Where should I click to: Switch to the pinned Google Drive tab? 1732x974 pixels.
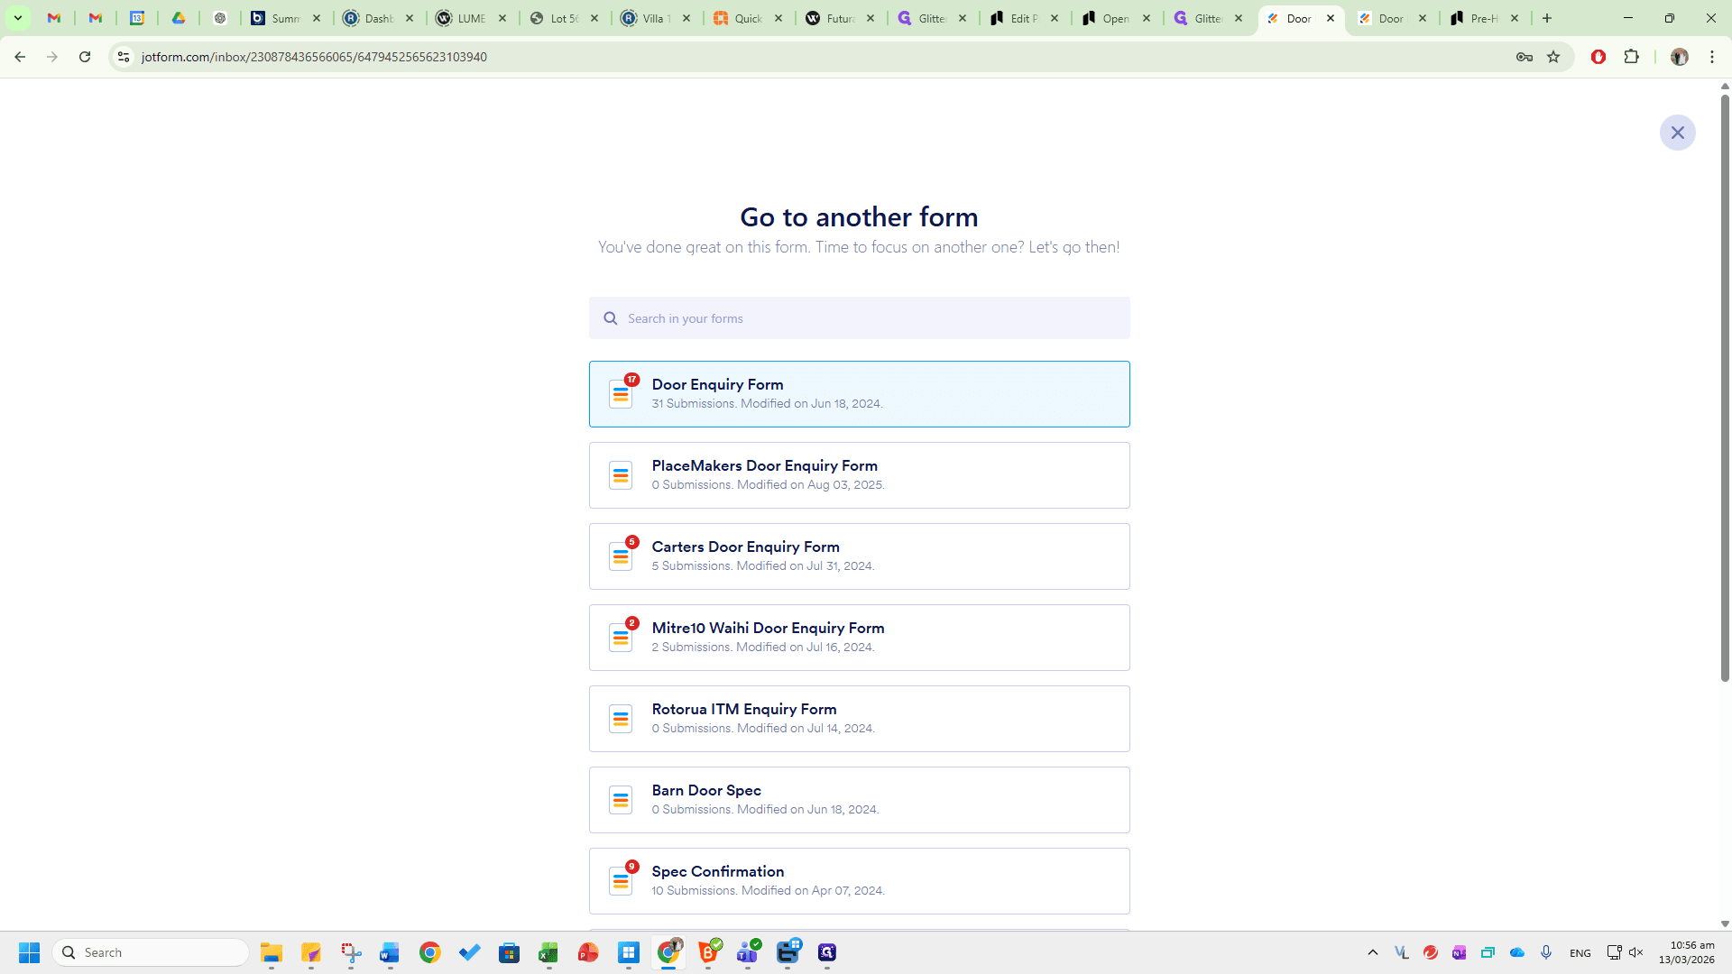pos(179,18)
